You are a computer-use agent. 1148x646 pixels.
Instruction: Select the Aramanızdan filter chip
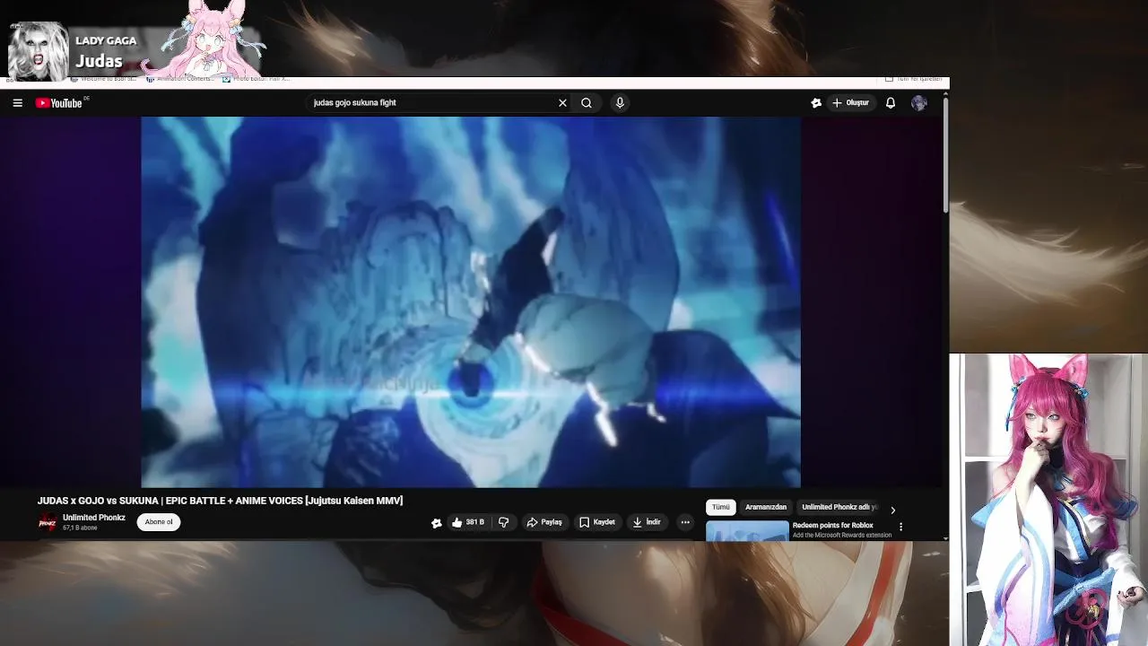(x=766, y=507)
